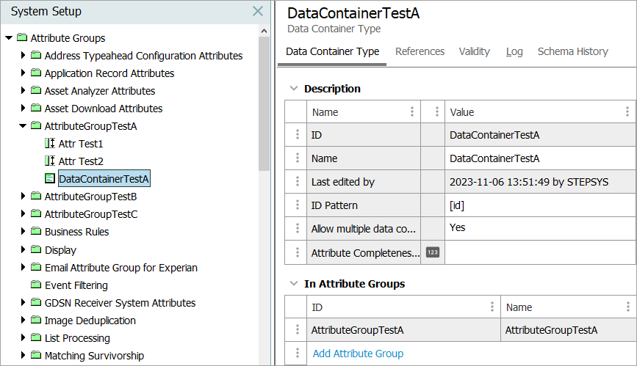
Task: Click the Event Filtering folder icon
Action: (x=36, y=285)
